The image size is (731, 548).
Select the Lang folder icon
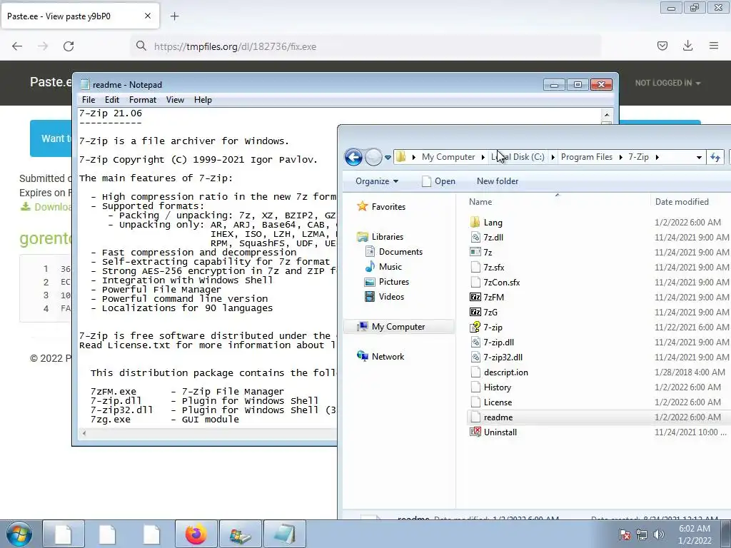[x=475, y=223]
